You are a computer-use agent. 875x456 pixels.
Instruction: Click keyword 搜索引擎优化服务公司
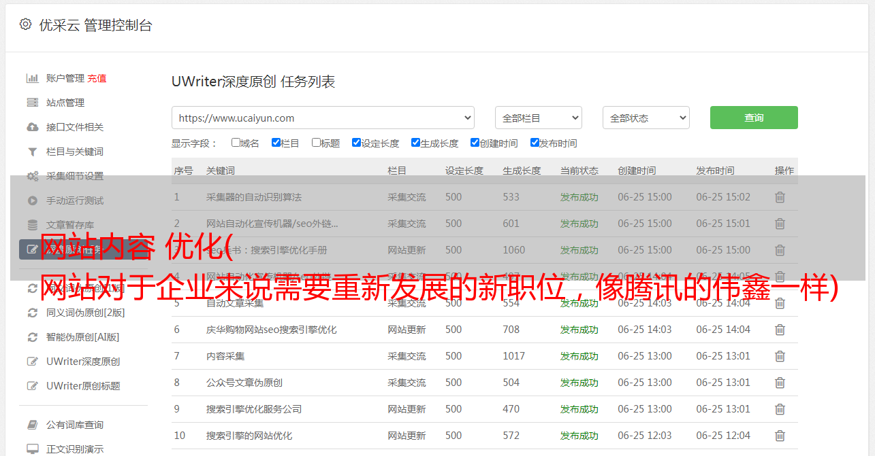254,409
